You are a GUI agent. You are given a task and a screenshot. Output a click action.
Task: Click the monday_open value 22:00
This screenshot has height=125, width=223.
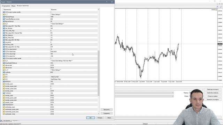(52, 84)
